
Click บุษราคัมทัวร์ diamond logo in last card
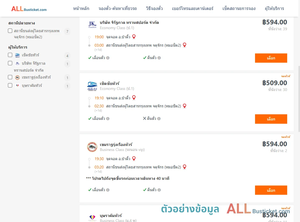pyautogui.click(x=92, y=218)
